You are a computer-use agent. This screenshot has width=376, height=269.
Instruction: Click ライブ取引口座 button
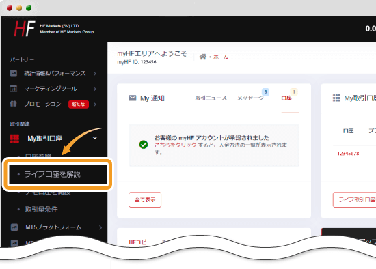355,199
